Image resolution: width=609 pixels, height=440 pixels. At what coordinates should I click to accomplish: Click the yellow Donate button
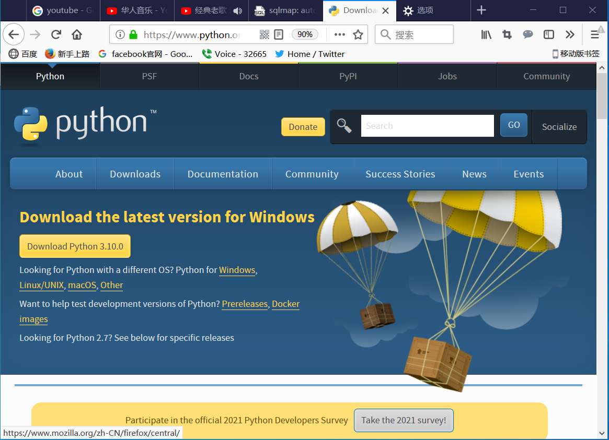[303, 127]
